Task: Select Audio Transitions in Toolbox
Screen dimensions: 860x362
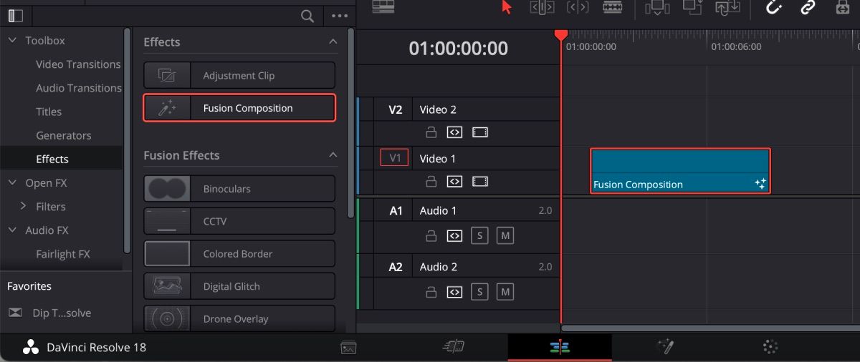Action: [x=79, y=88]
